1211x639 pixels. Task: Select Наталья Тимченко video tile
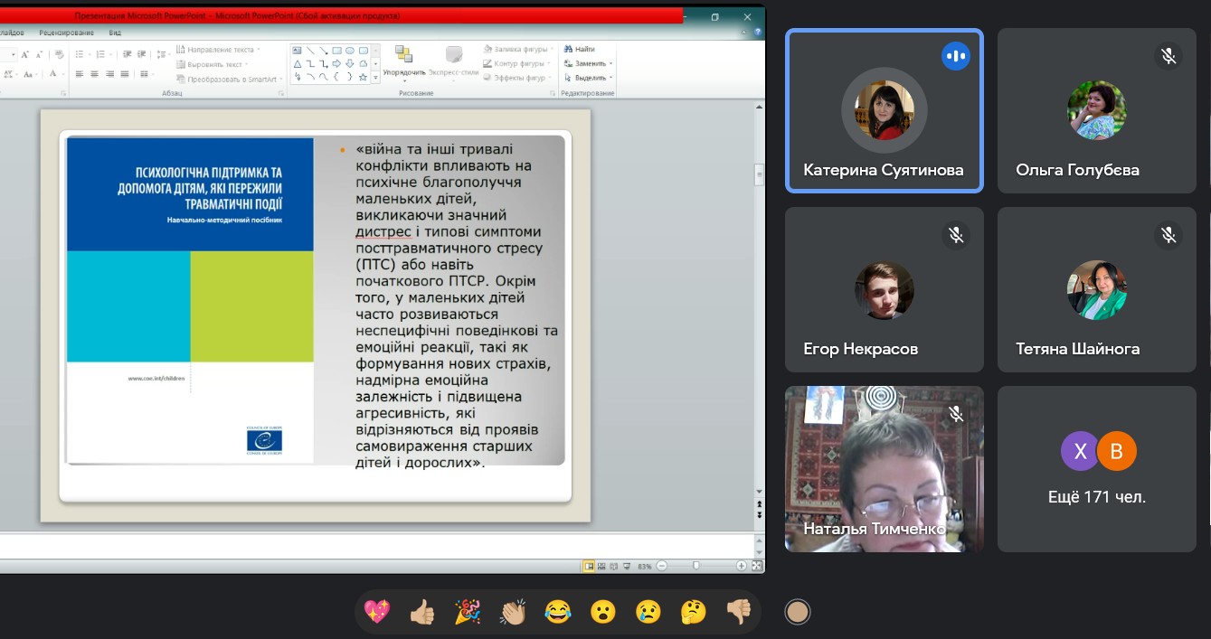point(884,469)
